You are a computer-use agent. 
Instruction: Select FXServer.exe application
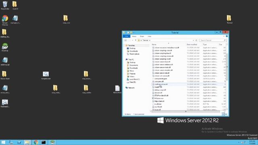pyautogui.click(x=159, y=98)
